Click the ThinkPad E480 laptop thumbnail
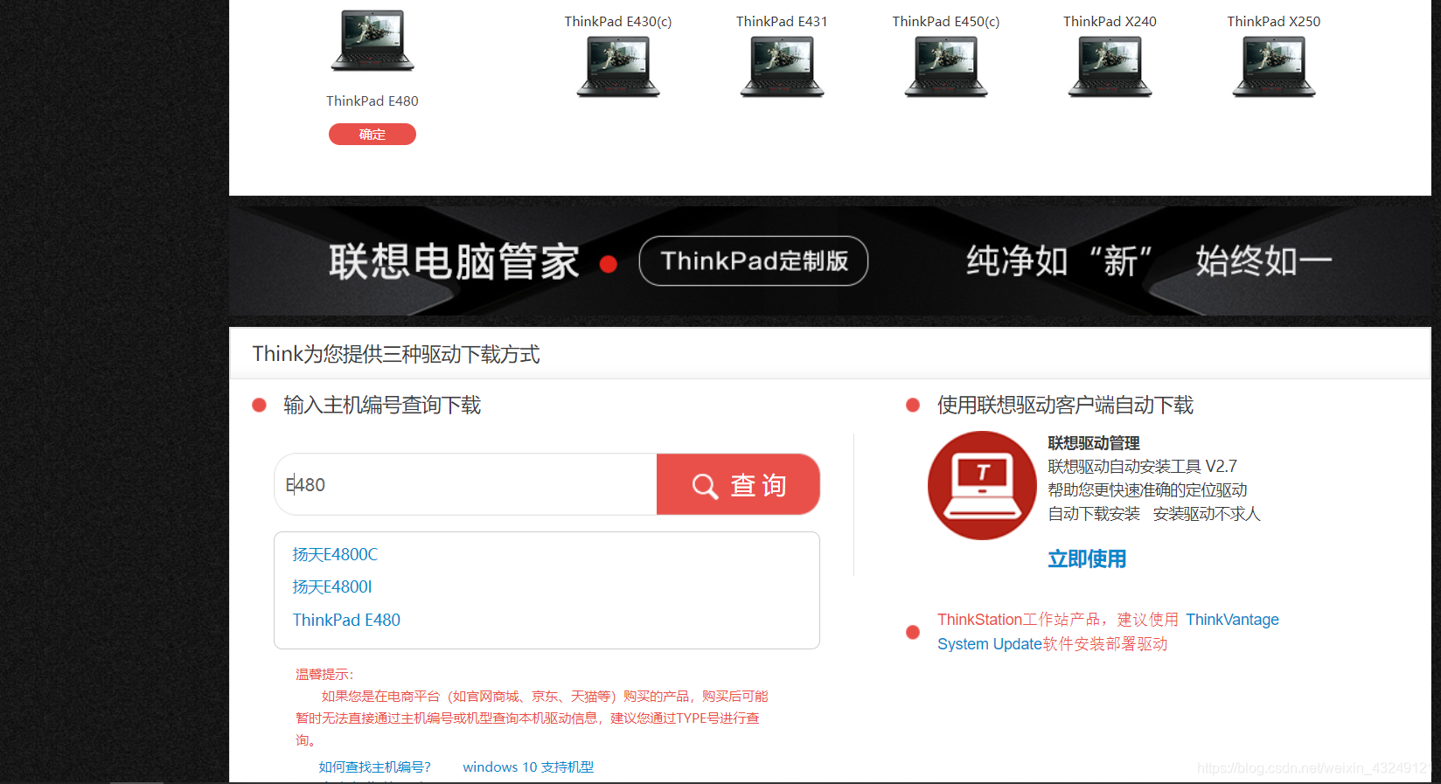 372,41
